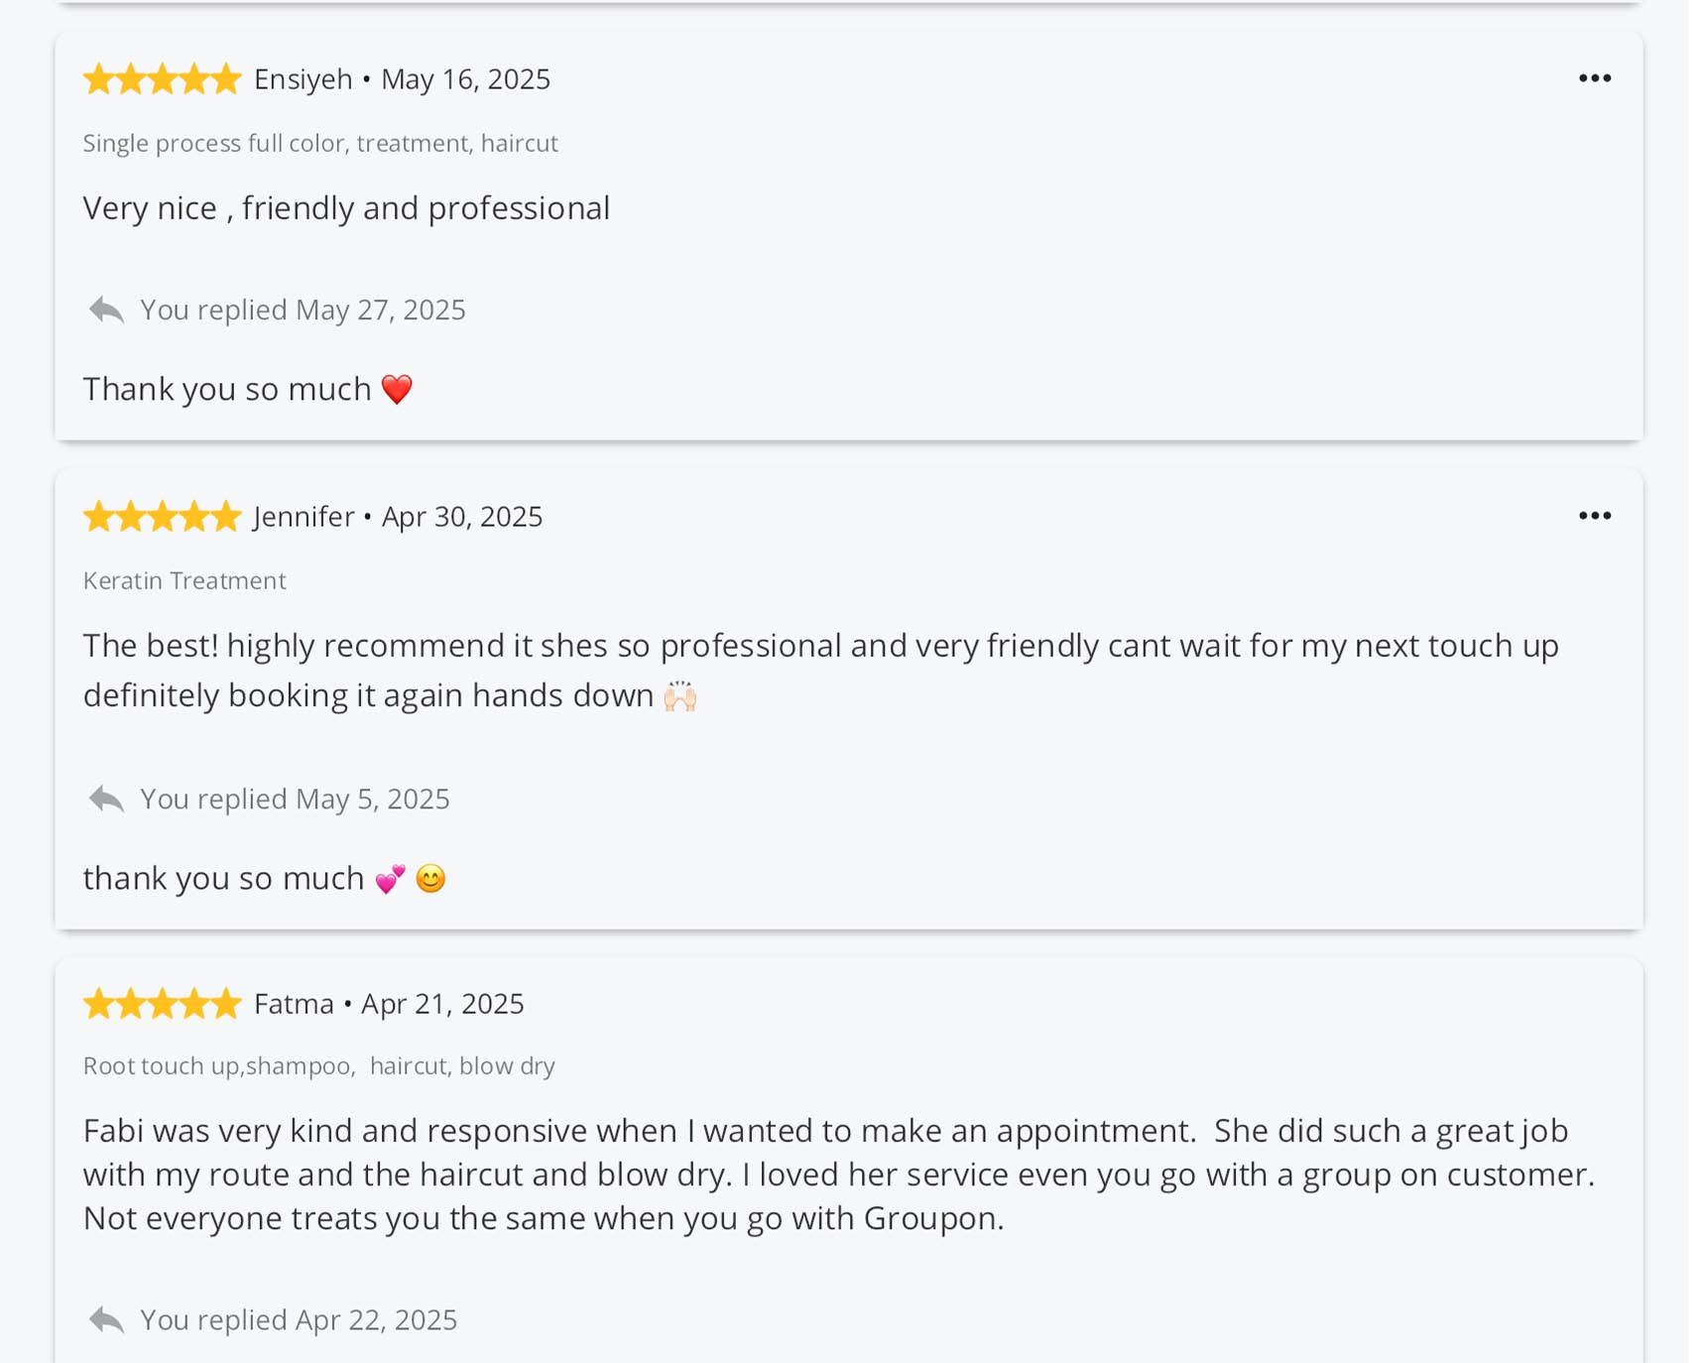
Task: Select the Keratin Treatment service label
Action: click(x=184, y=580)
